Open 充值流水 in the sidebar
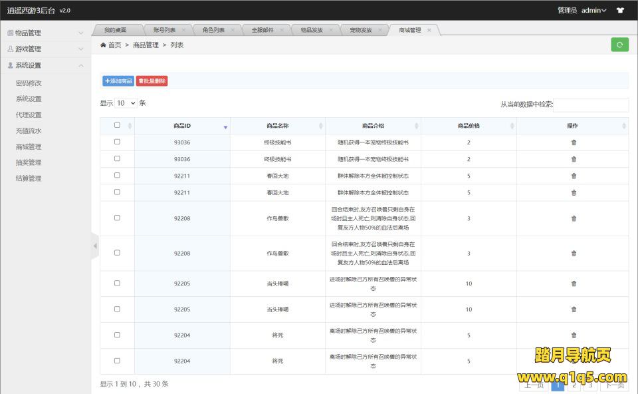 (x=29, y=131)
